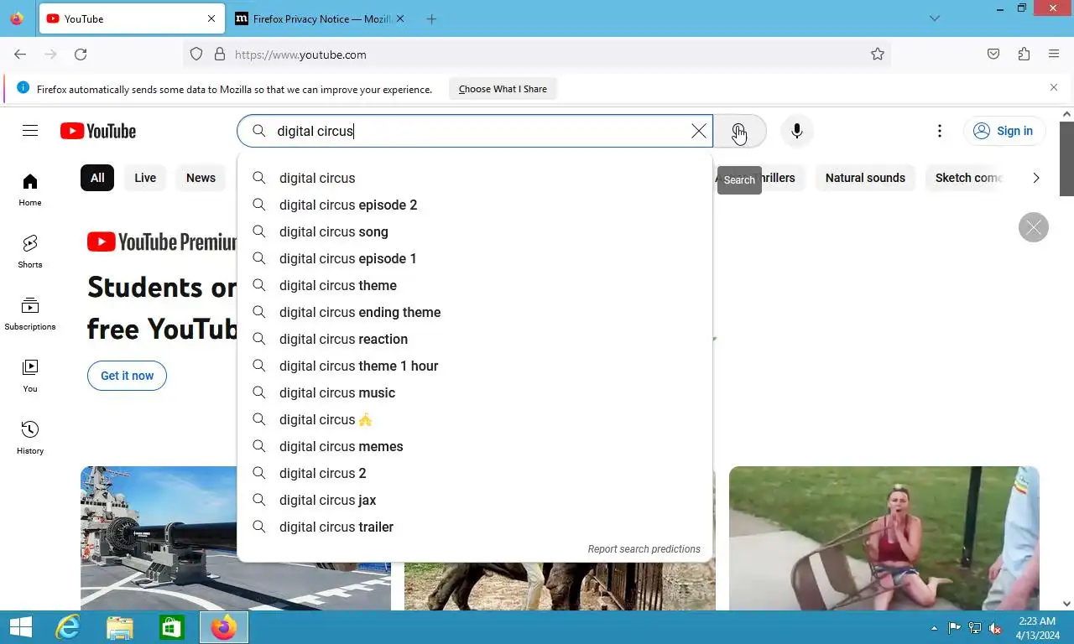Switch to the YouTube tab

coord(131,18)
